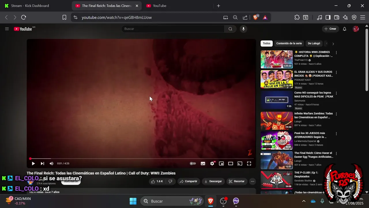Toggle the browser sidebar panel
Screen dimensions: 369x208
click(328, 17)
